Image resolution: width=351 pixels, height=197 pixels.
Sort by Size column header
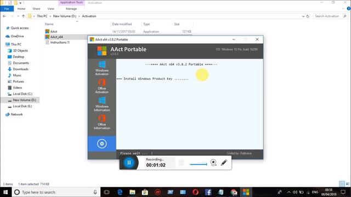click(x=177, y=24)
